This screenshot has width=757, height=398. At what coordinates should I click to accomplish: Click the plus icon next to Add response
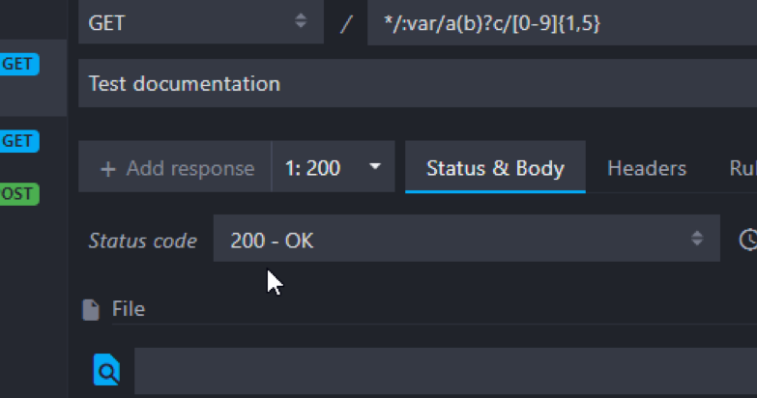[x=108, y=169]
